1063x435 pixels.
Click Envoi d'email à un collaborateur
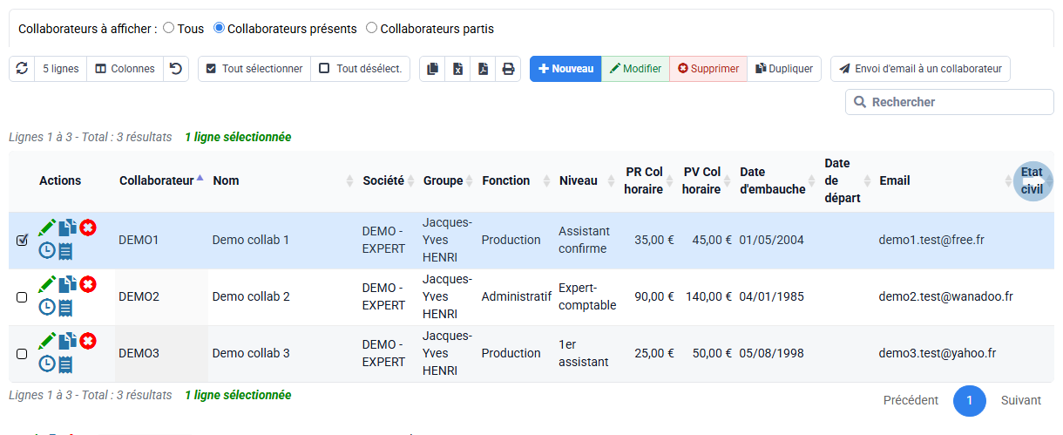click(x=920, y=69)
